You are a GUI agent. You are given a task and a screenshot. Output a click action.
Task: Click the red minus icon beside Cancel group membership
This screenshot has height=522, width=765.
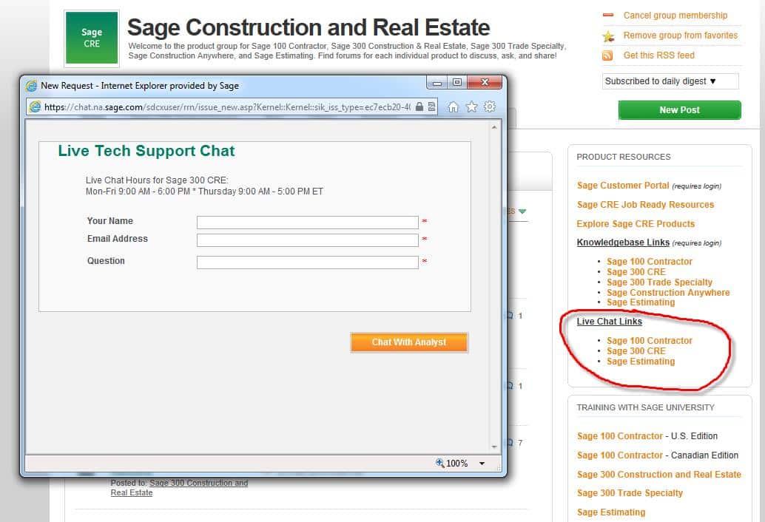608,15
